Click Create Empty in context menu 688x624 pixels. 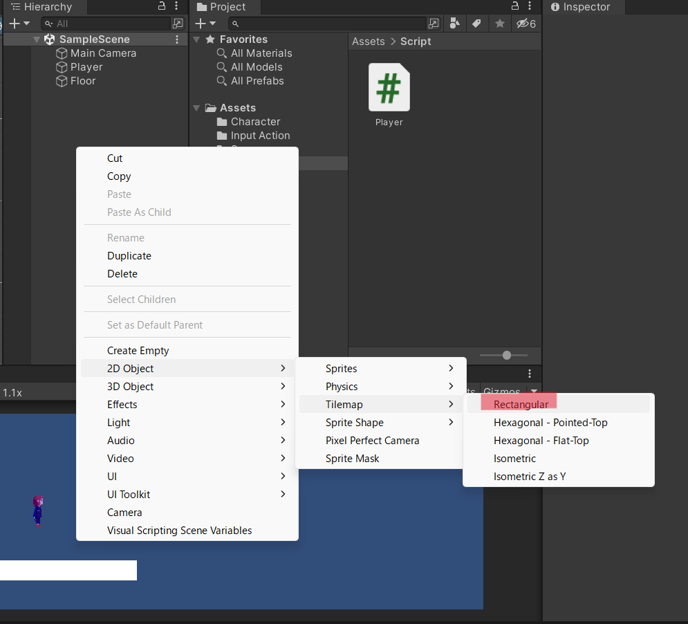coord(138,351)
